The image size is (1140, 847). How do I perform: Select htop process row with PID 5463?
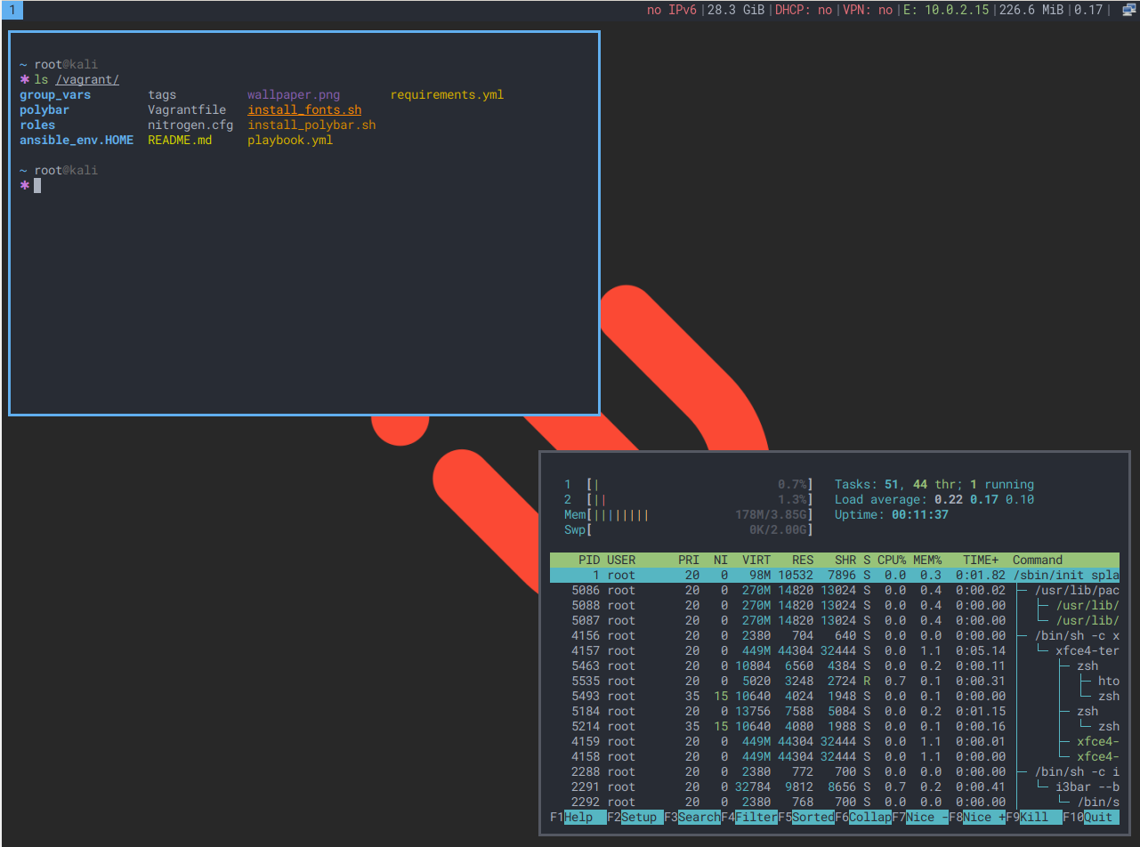tap(835, 665)
